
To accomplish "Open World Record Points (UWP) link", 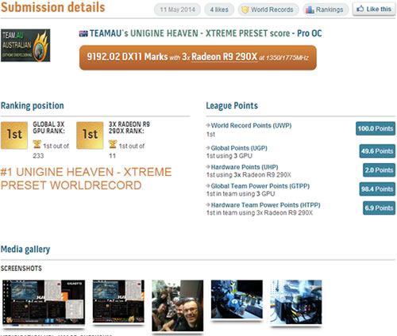I will [251, 125].
